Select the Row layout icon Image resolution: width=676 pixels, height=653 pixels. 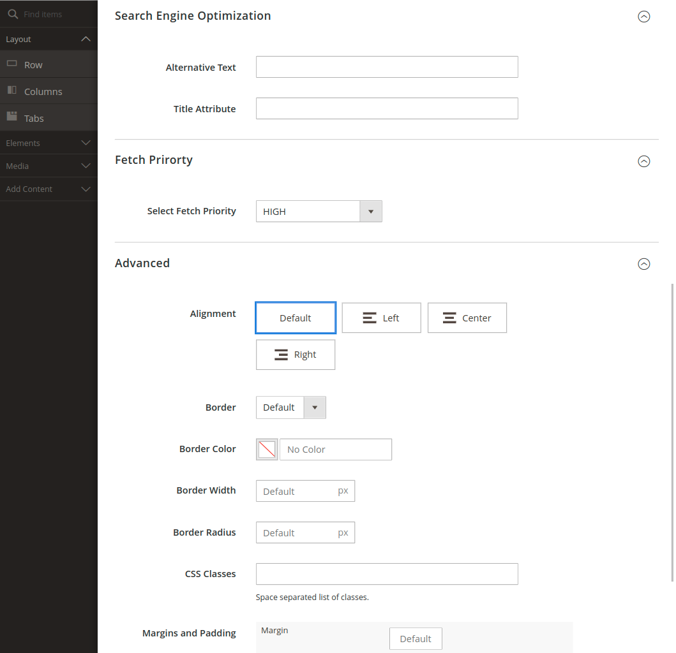[12, 64]
